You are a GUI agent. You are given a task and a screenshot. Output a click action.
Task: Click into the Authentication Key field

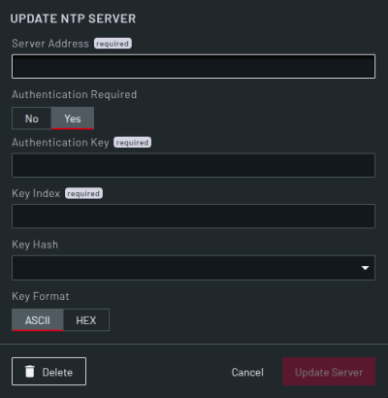pyautogui.click(x=193, y=165)
